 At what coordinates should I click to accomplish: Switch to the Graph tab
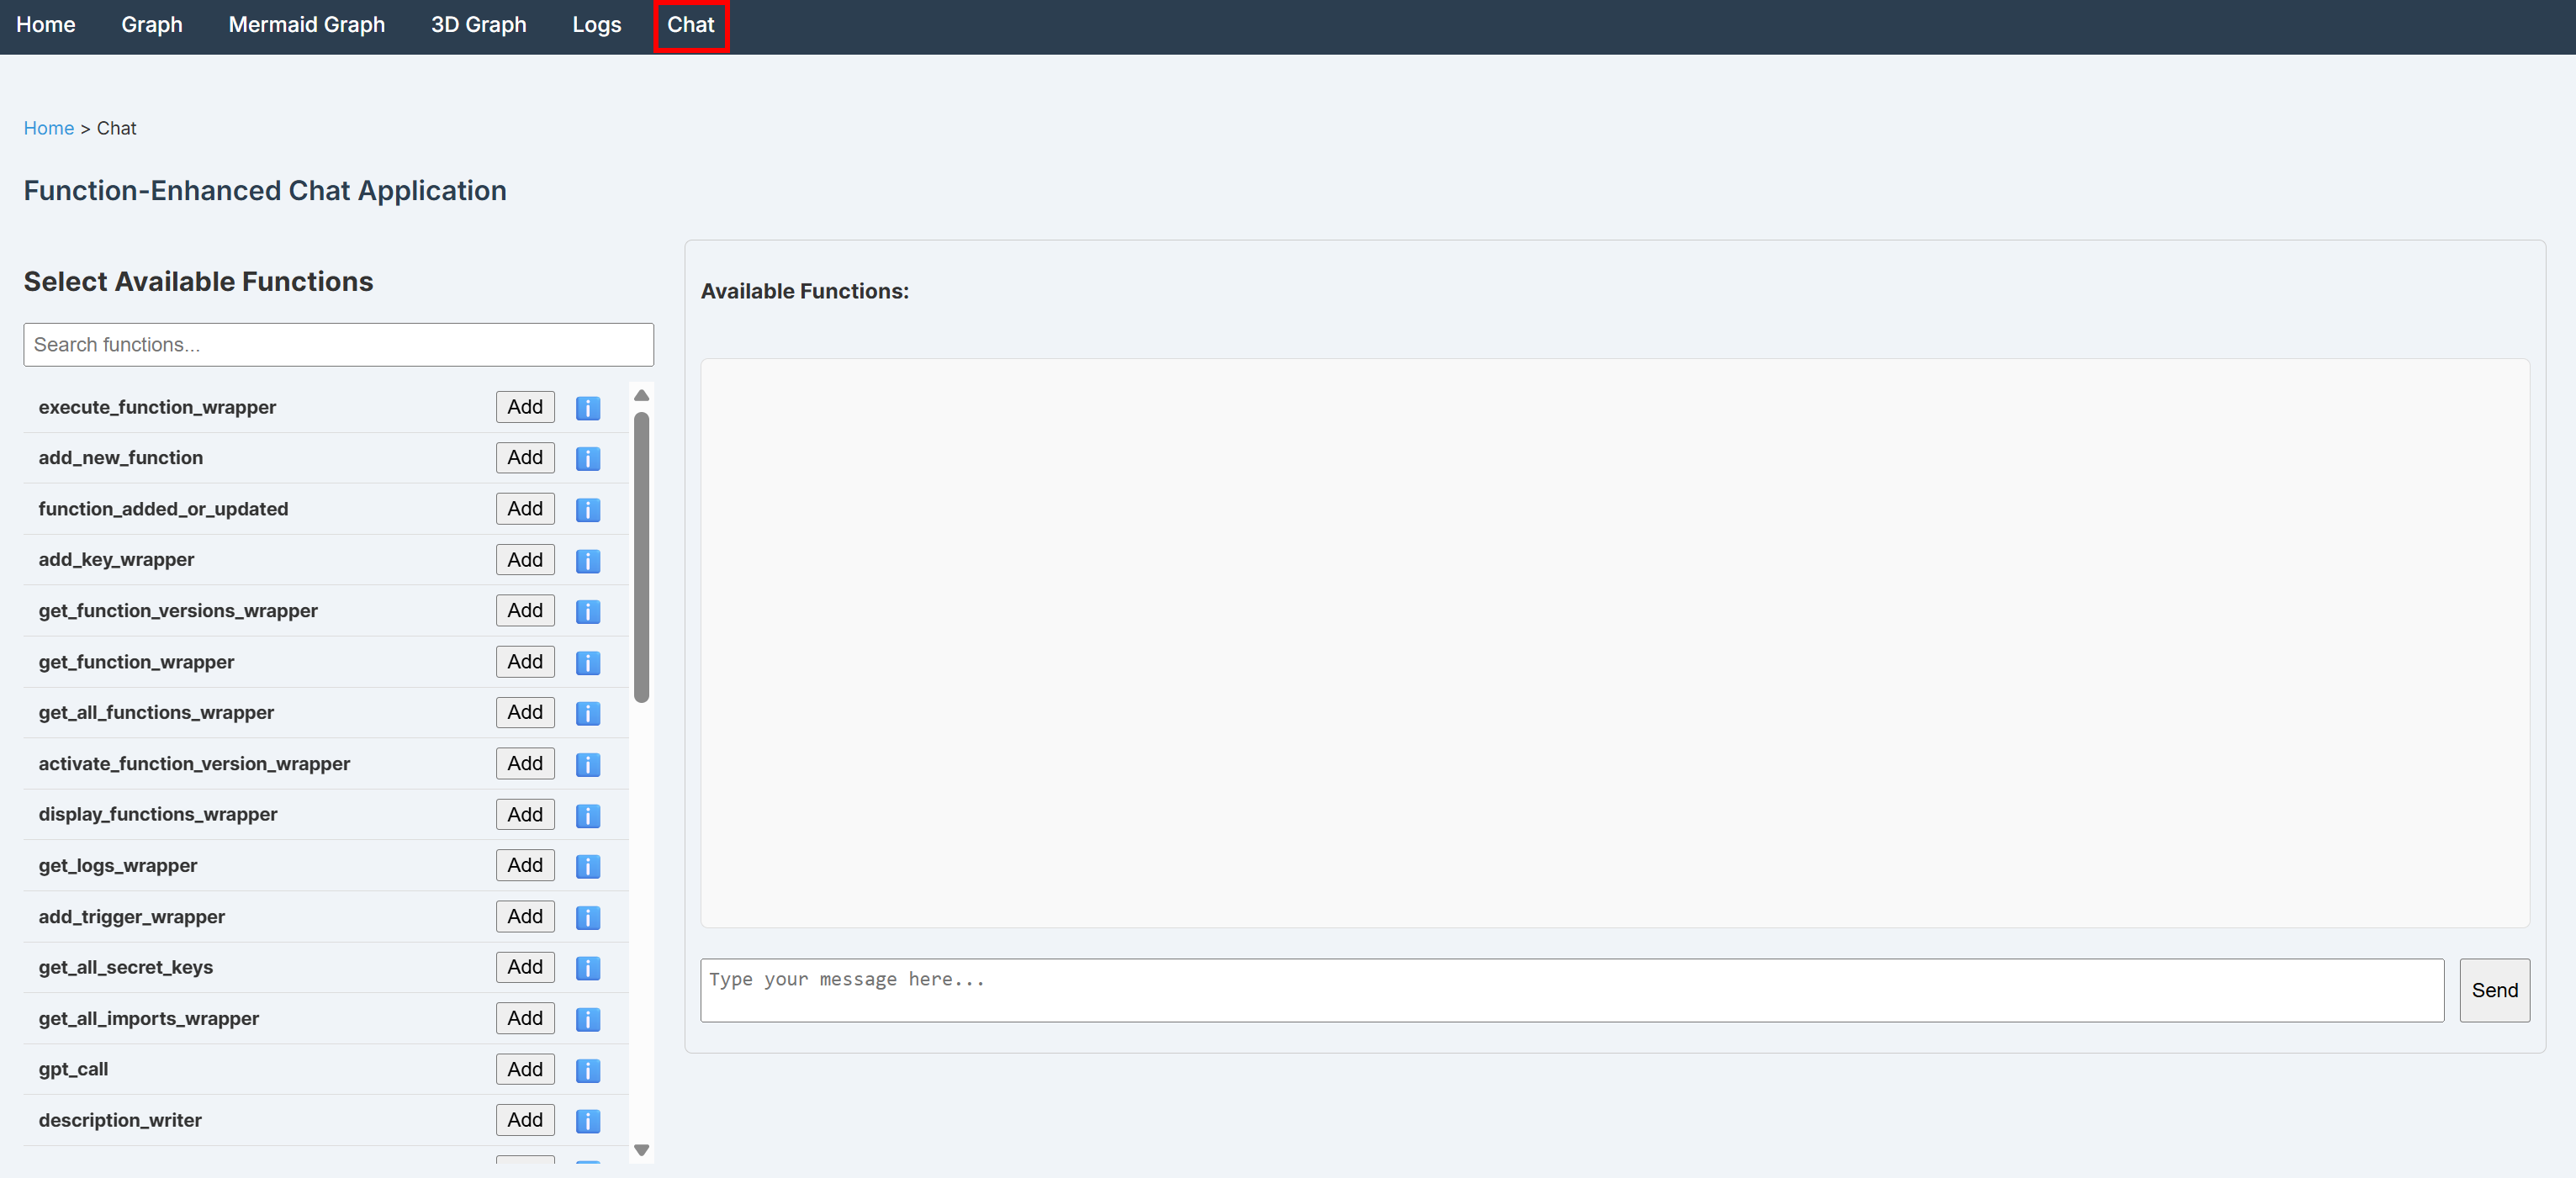point(151,25)
